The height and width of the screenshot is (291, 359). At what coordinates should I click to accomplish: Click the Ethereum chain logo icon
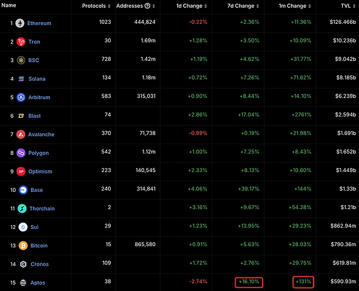coord(20,23)
